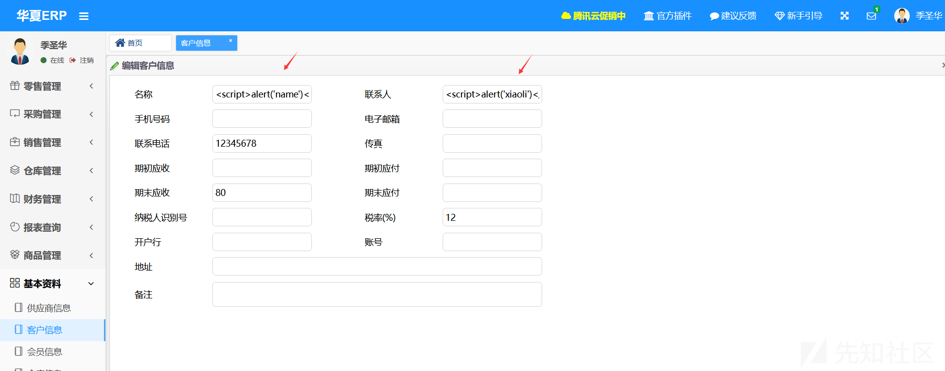Screen dimensions: 945x371
Task: Click the 仓库管理 layers icon
Action: (x=15, y=170)
